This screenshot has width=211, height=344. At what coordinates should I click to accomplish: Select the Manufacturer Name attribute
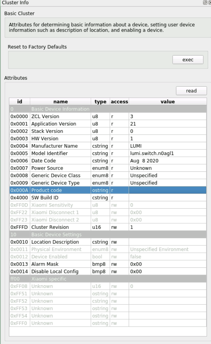click(x=108, y=146)
